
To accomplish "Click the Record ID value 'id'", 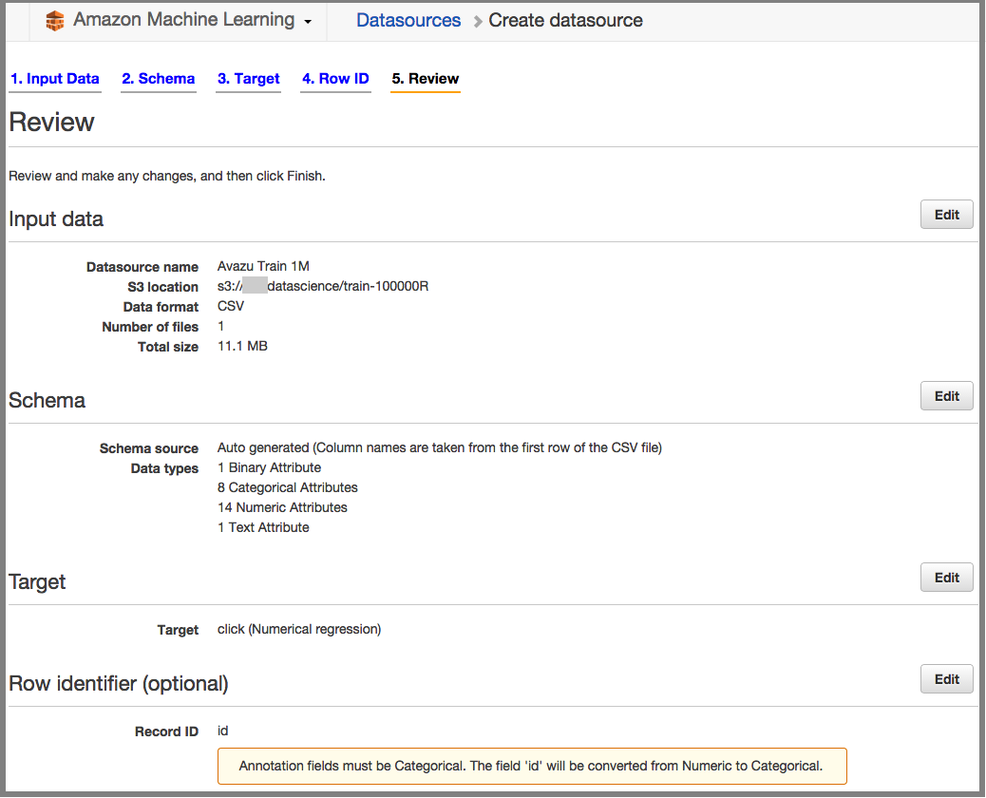I will (222, 731).
